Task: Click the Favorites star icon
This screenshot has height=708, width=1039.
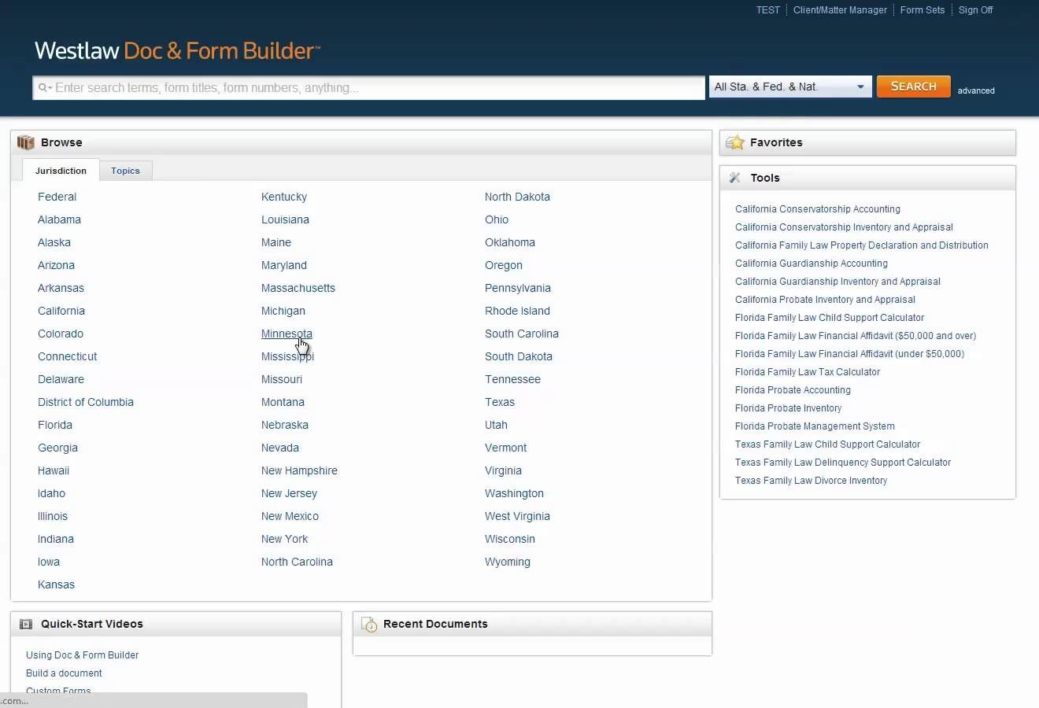Action: pyautogui.click(x=735, y=142)
